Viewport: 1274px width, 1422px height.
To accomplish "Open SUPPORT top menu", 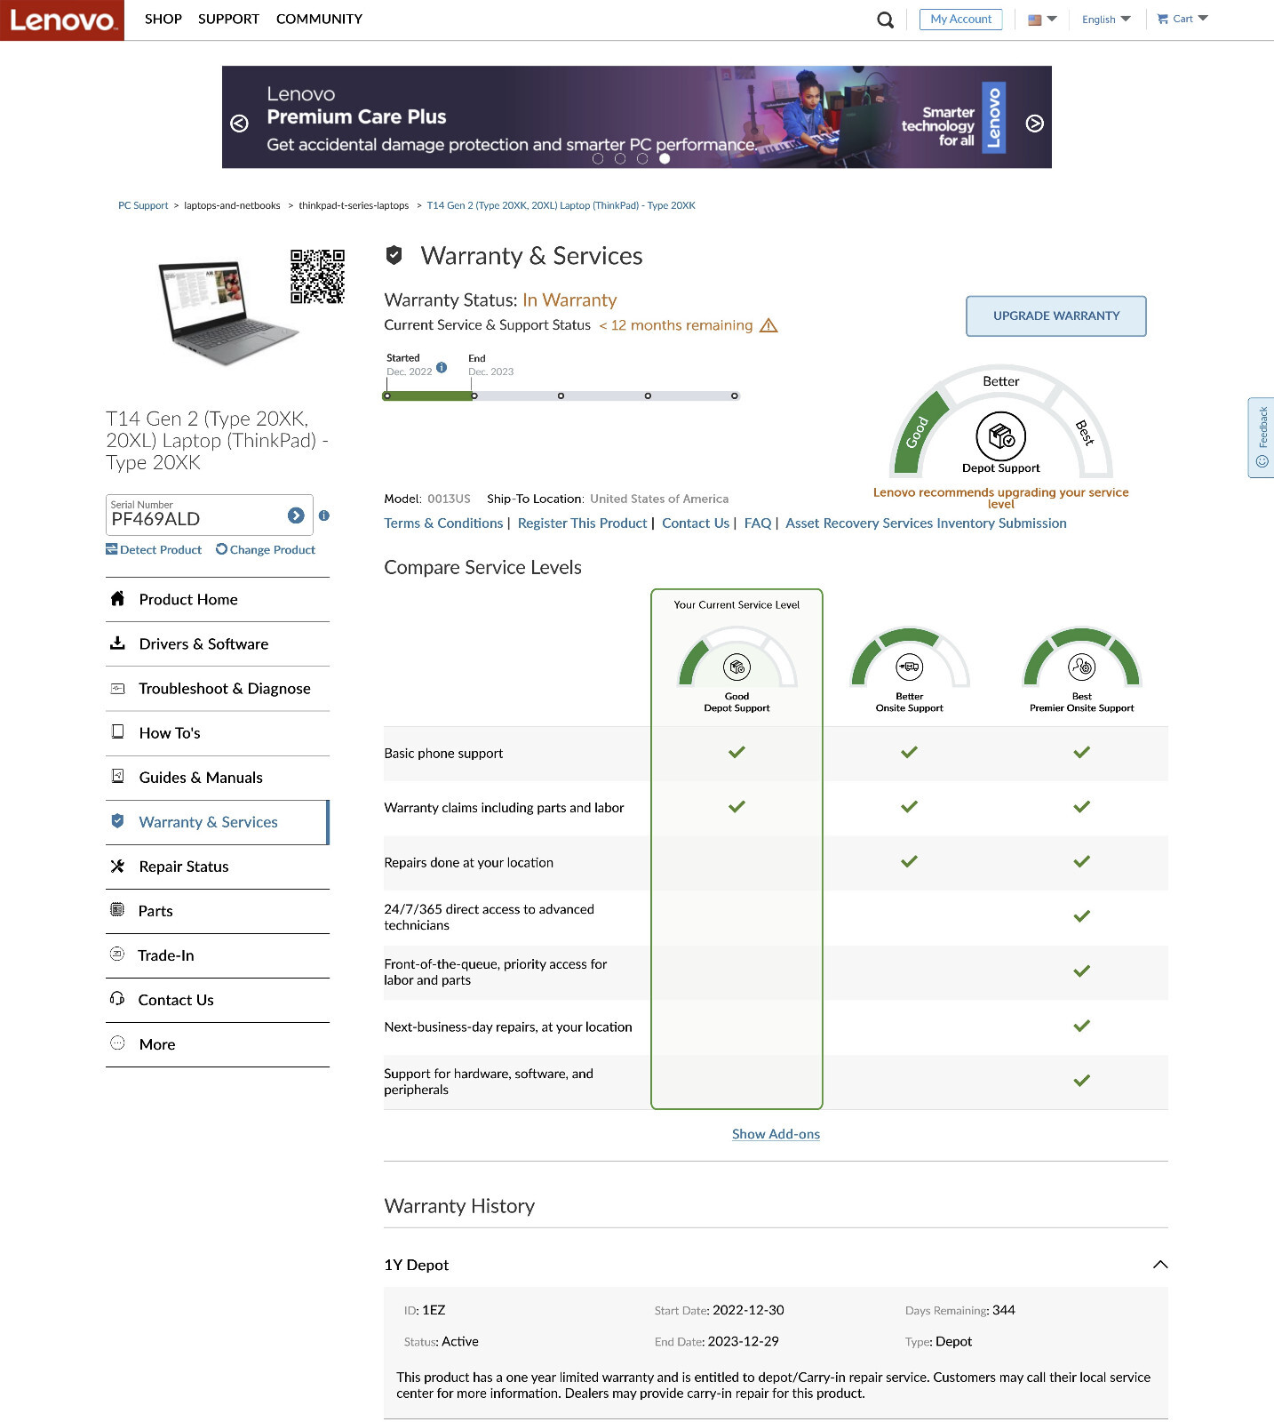I will point(228,19).
